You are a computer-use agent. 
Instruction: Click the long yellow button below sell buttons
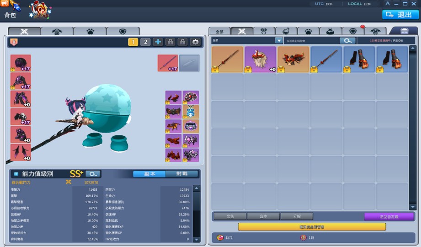pos(312,227)
